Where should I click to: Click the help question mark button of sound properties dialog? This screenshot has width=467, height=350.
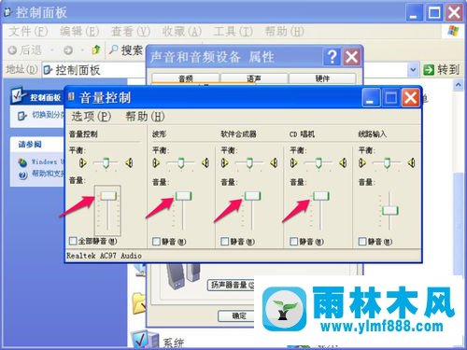332,57
